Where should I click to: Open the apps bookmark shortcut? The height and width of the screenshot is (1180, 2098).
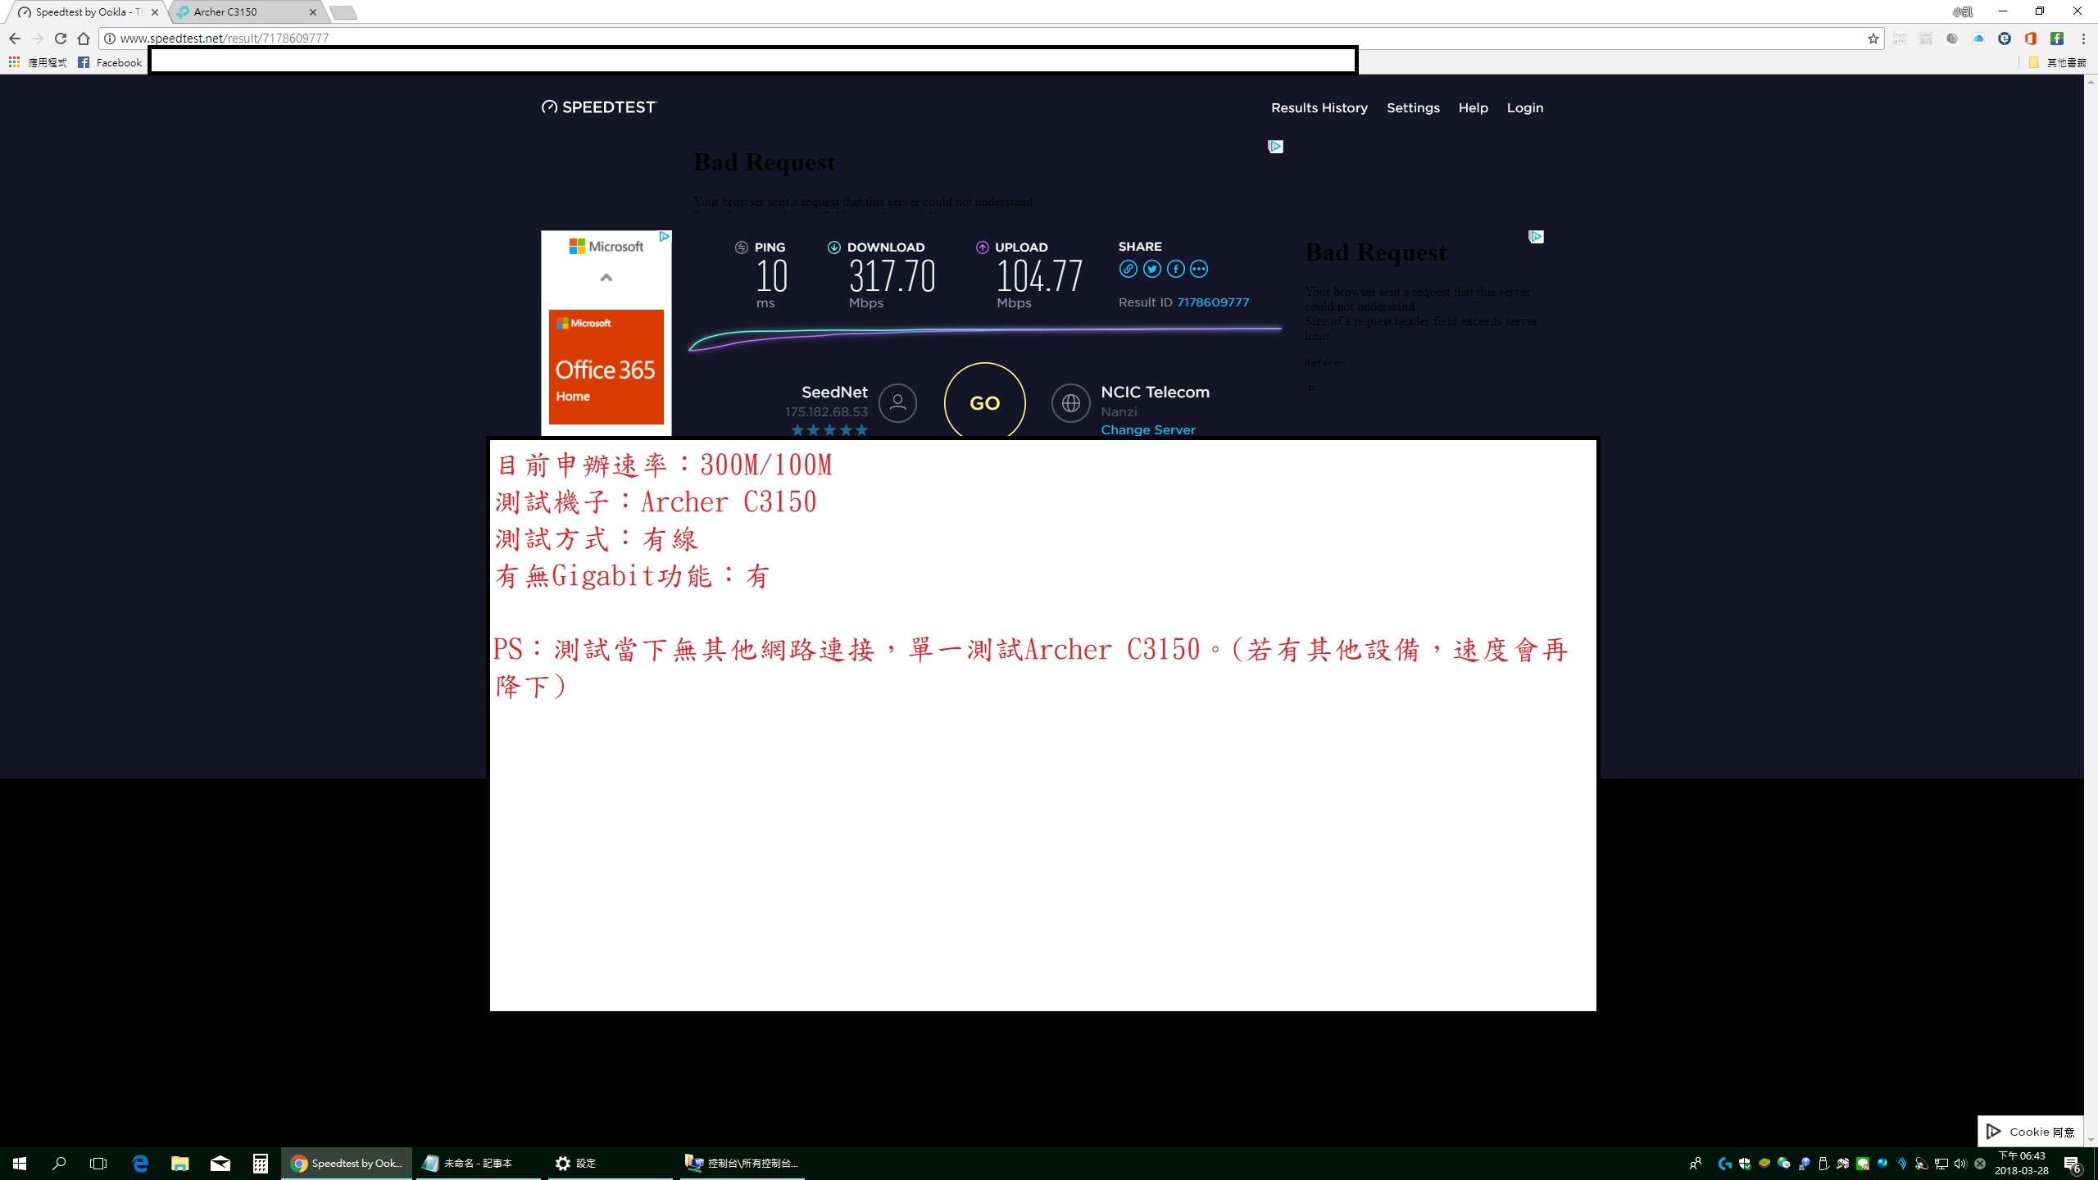click(x=37, y=62)
